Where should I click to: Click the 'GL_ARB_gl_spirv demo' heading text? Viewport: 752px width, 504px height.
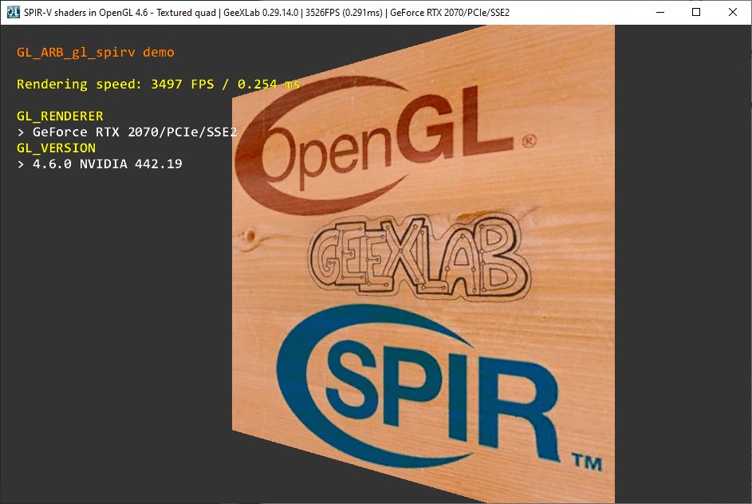click(x=96, y=53)
